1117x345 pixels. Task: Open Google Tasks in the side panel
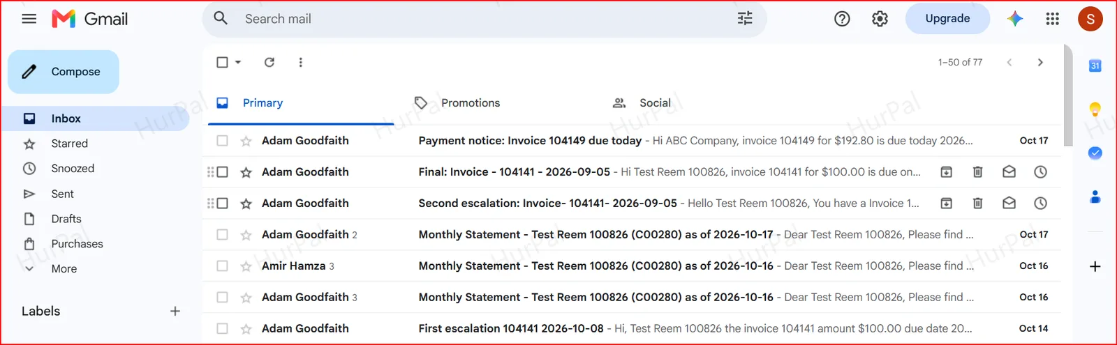(1095, 153)
